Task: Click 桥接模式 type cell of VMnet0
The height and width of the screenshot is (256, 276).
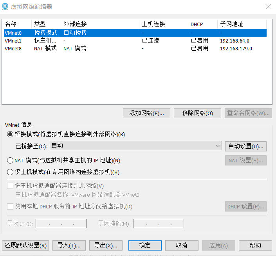Action: [x=46, y=33]
